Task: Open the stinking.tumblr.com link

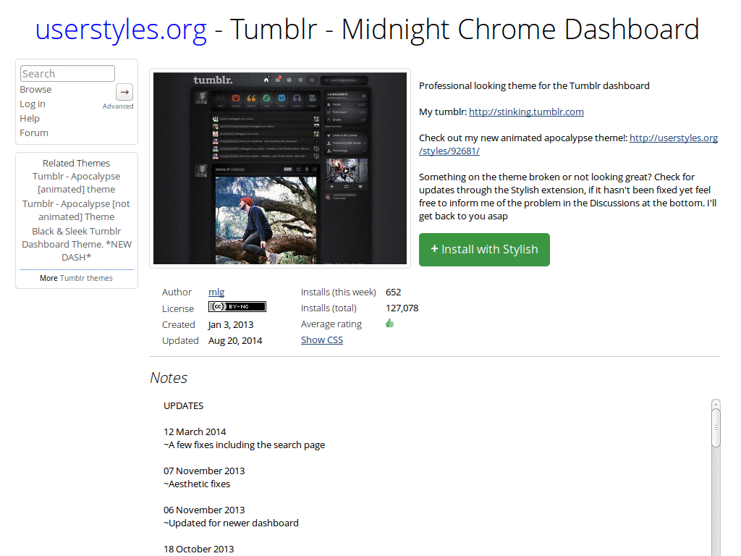Action: pos(526,111)
